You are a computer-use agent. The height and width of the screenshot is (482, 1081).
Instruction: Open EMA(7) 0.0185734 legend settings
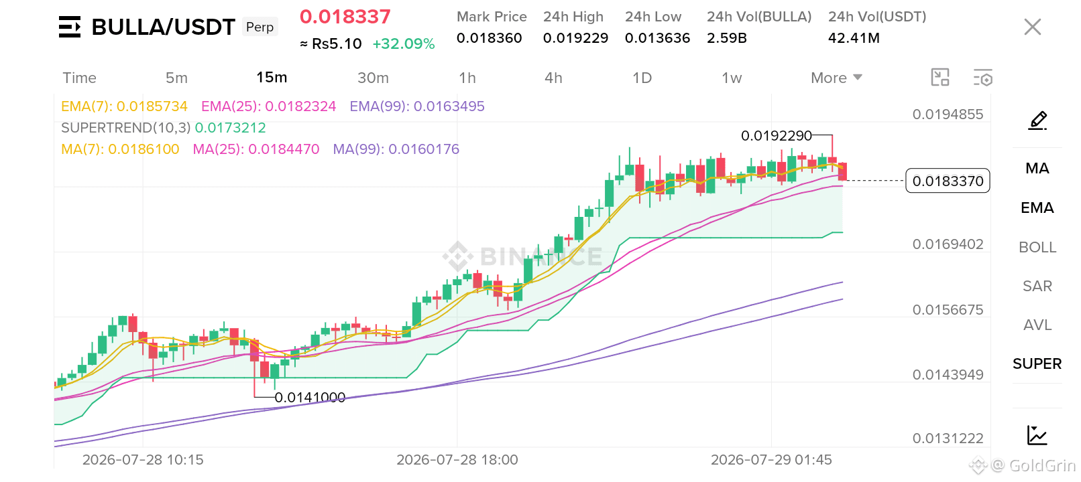124,106
